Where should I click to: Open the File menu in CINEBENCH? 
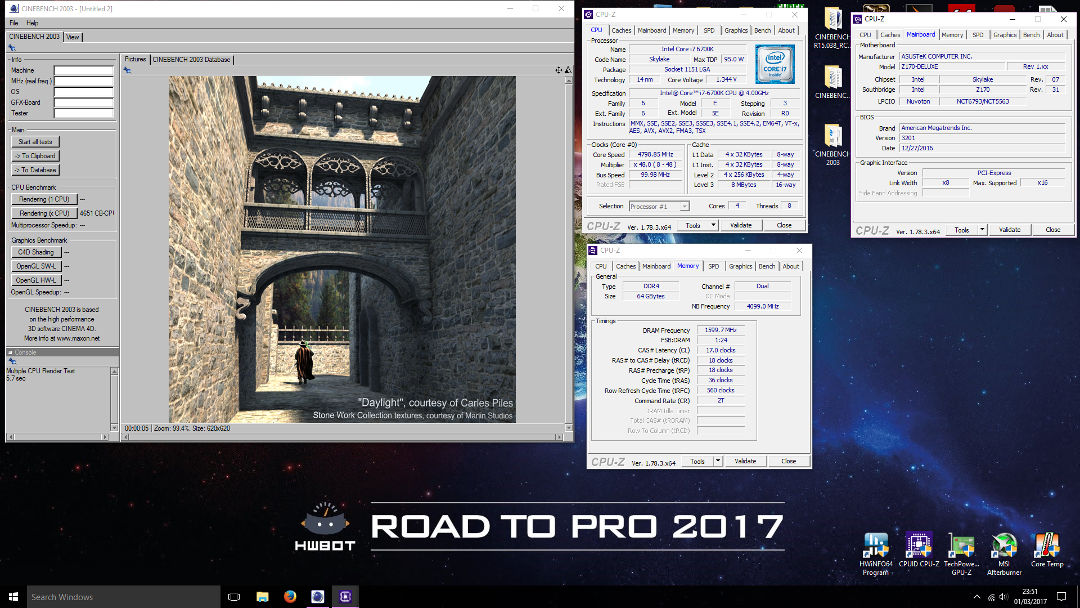tap(14, 23)
